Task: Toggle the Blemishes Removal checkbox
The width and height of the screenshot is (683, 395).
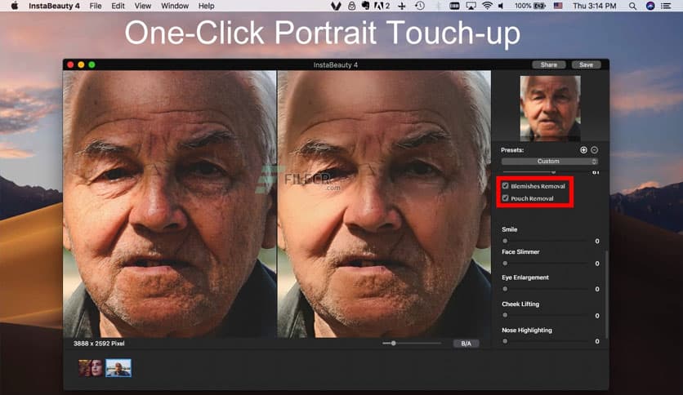Action: (505, 186)
